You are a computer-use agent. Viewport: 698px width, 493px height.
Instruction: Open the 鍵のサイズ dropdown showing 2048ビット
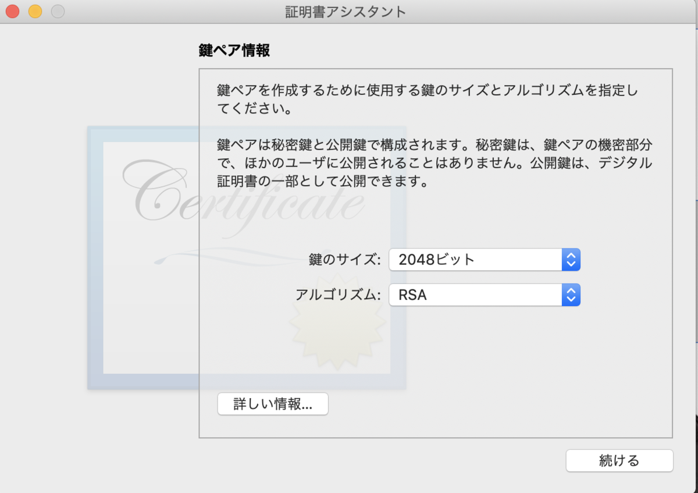[485, 260]
